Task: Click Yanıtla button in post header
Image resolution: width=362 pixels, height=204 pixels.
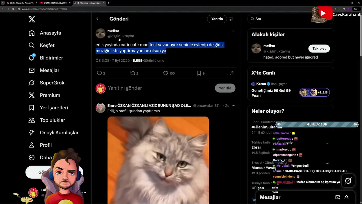Action: pos(217,19)
